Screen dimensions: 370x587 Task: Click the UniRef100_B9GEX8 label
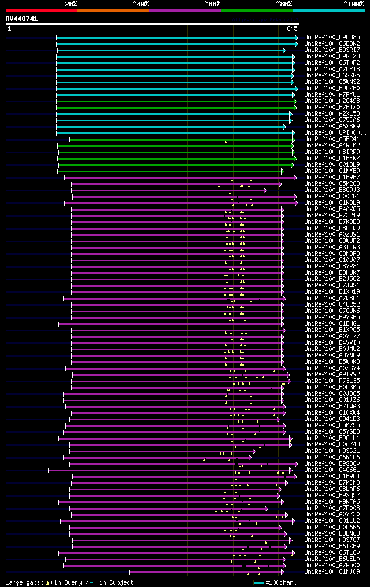(x=332, y=57)
